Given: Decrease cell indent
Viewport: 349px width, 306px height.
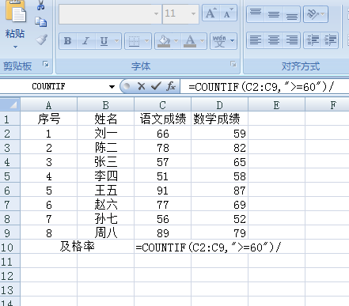Looking at the screenshot, I should point(313,40).
